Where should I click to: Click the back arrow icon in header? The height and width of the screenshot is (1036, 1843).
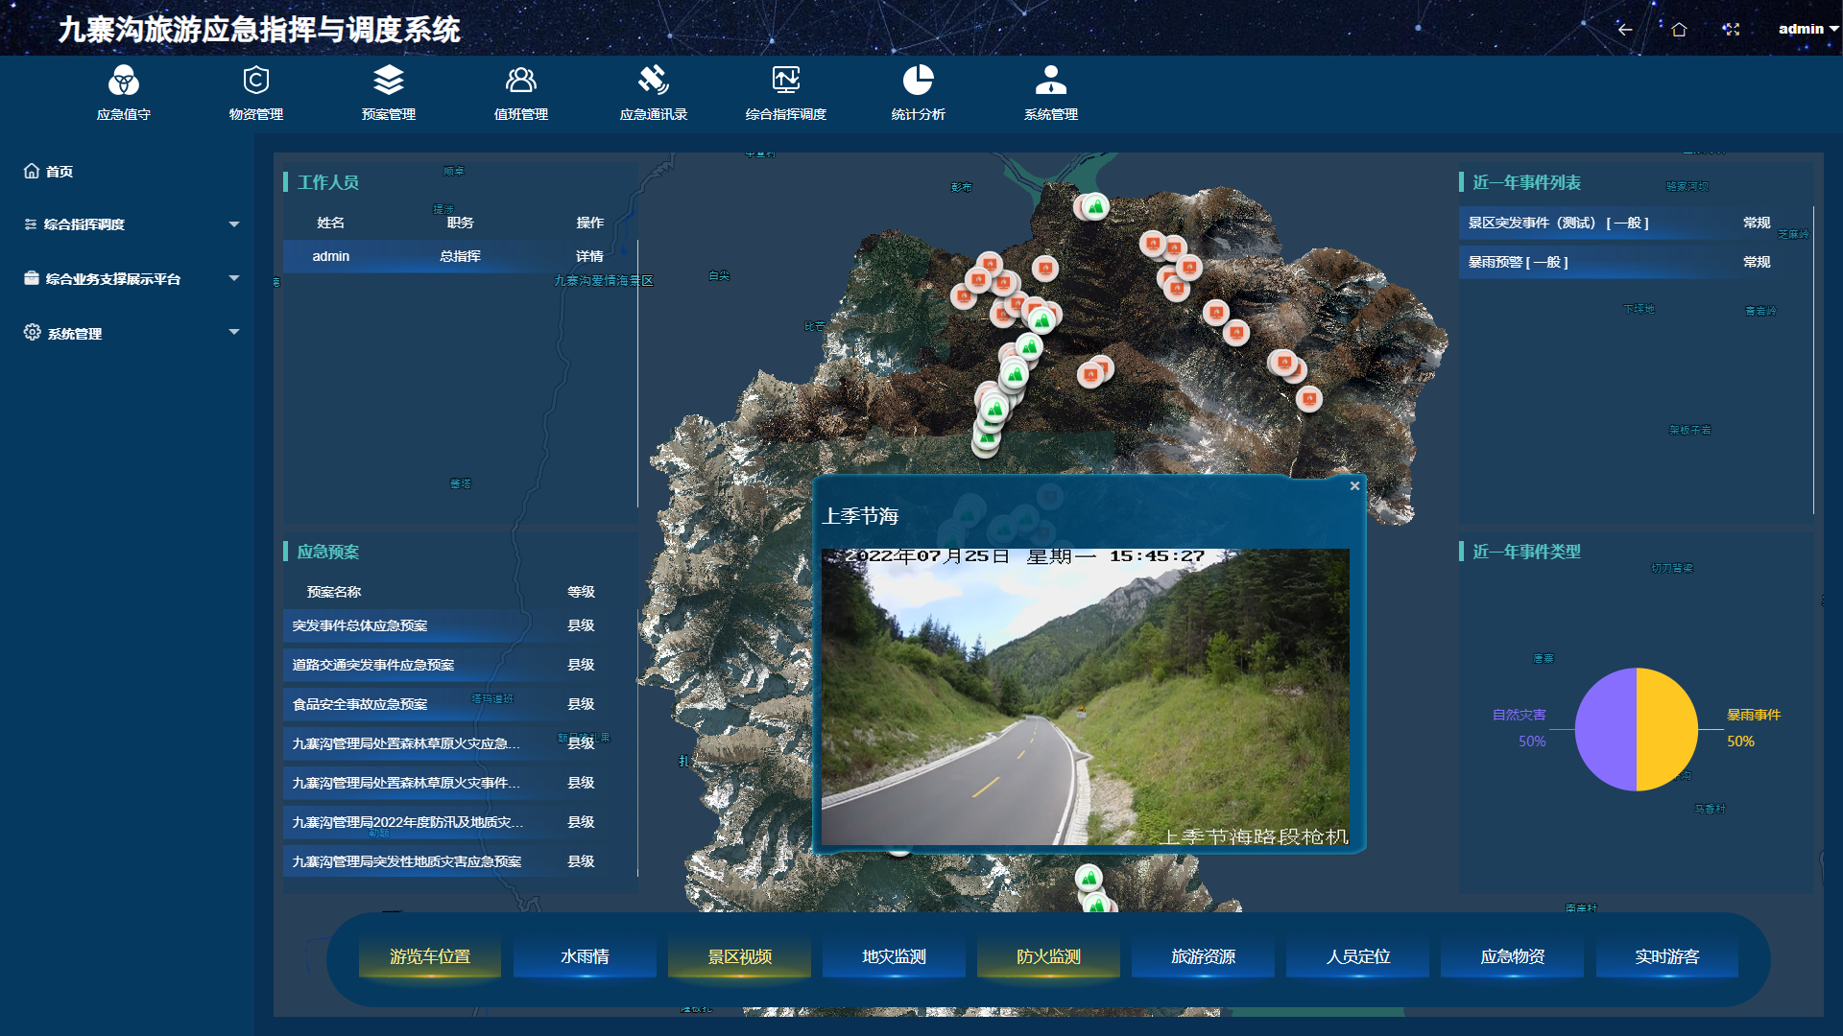pos(1624,30)
